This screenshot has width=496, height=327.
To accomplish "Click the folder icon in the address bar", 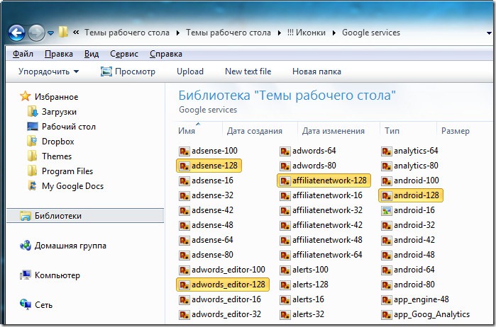I will 63,32.
